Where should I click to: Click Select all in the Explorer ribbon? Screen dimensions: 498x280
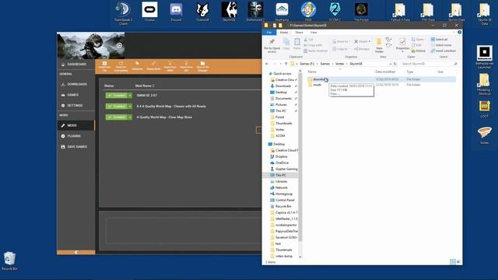tap(439, 40)
